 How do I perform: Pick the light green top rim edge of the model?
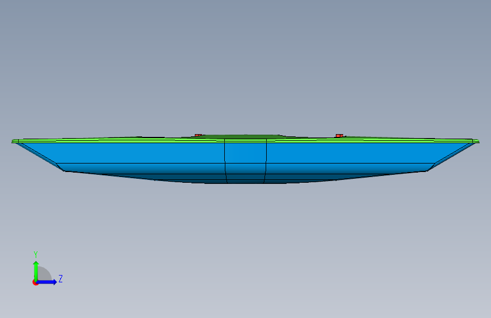[246, 141]
